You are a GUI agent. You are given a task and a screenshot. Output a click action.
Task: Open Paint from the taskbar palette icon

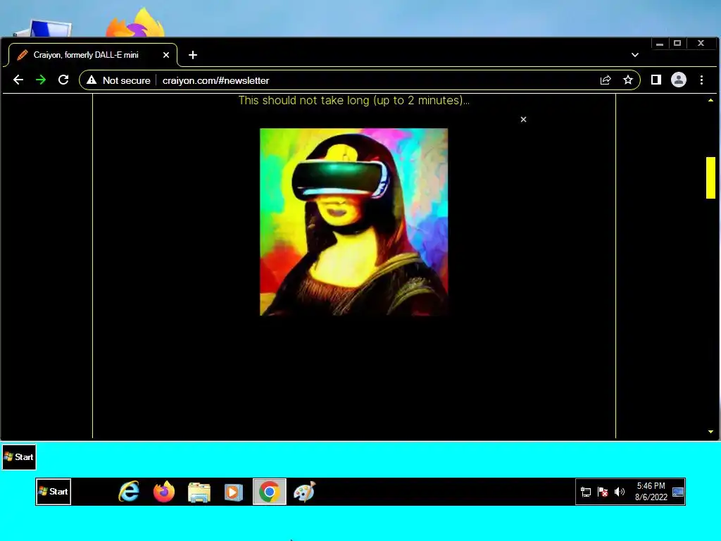(304, 492)
